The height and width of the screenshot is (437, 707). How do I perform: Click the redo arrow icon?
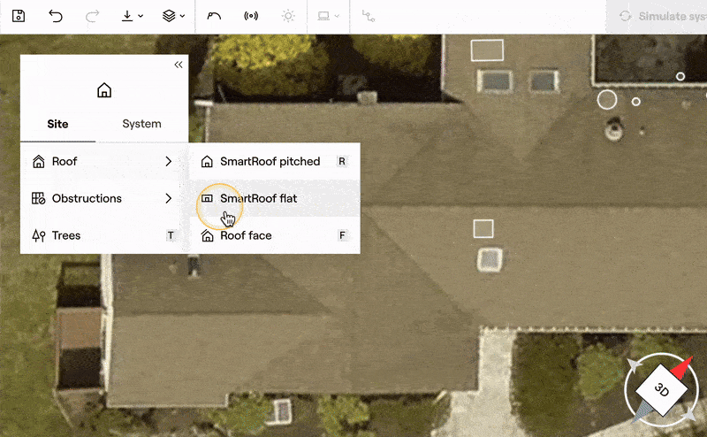tap(92, 16)
